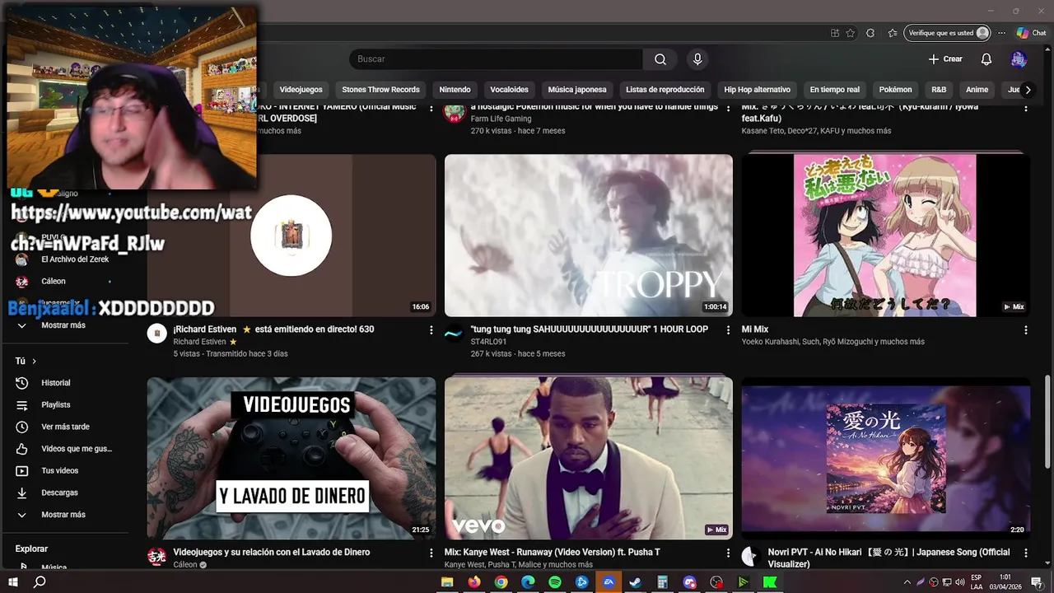Open the Cáleon channel name link under video
The height and width of the screenshot is (593, 1054).
click(185, 565)
